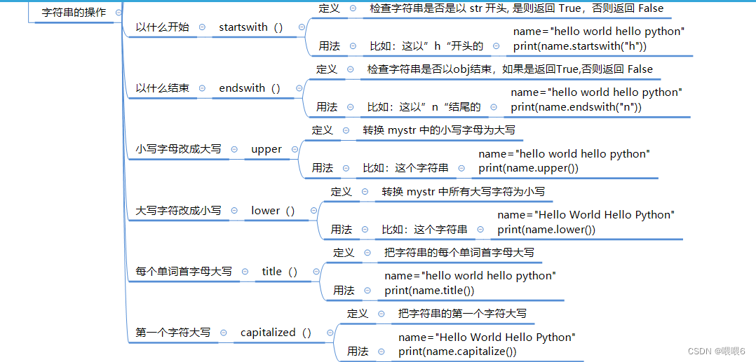This screenshot has height=362, width=756.
Task: Select the 以什么开始 topic
Action: click(x=163, y=27)
